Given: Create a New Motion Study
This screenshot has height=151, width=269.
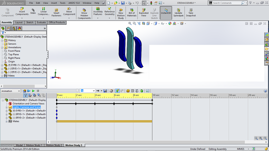Looking at the screenshot, I should click(121, 14).
